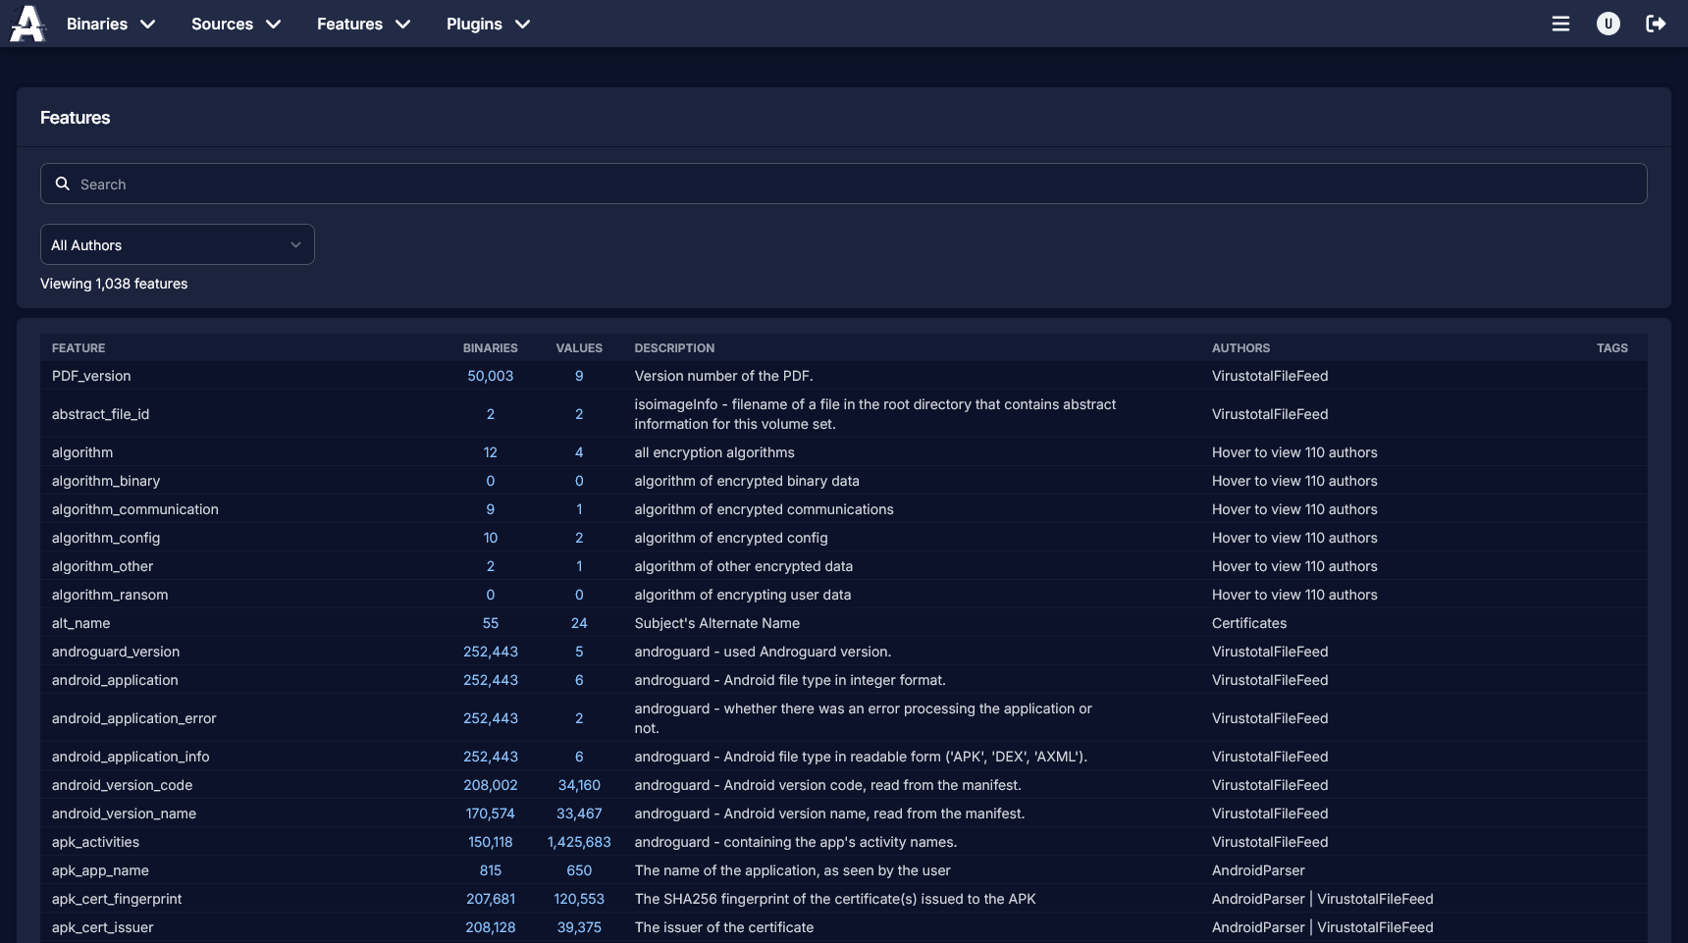
Task: Sort the table by the BINARIES column header
Action: [490, 348]
